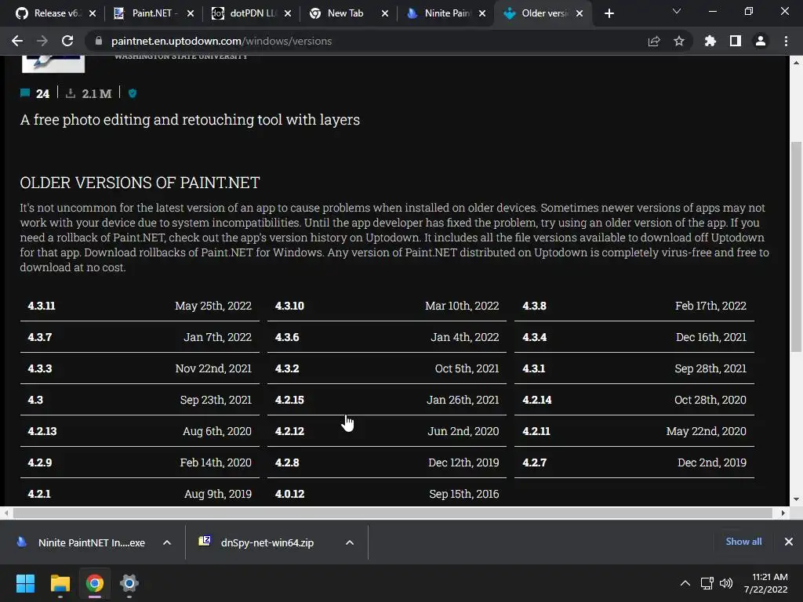The width and height of the screenshot is (803, 602).
Task: Open version 4.2.14 from Oct 28th, 2020
Action: click(x=634, y=400)
